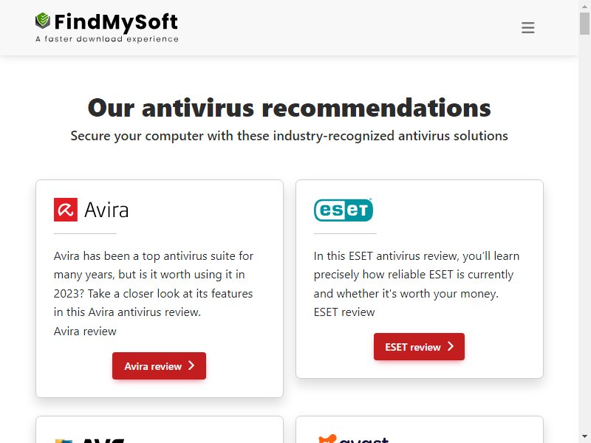
Task: Follow the plain 'Avira review' text link
Action: (85, 331)
